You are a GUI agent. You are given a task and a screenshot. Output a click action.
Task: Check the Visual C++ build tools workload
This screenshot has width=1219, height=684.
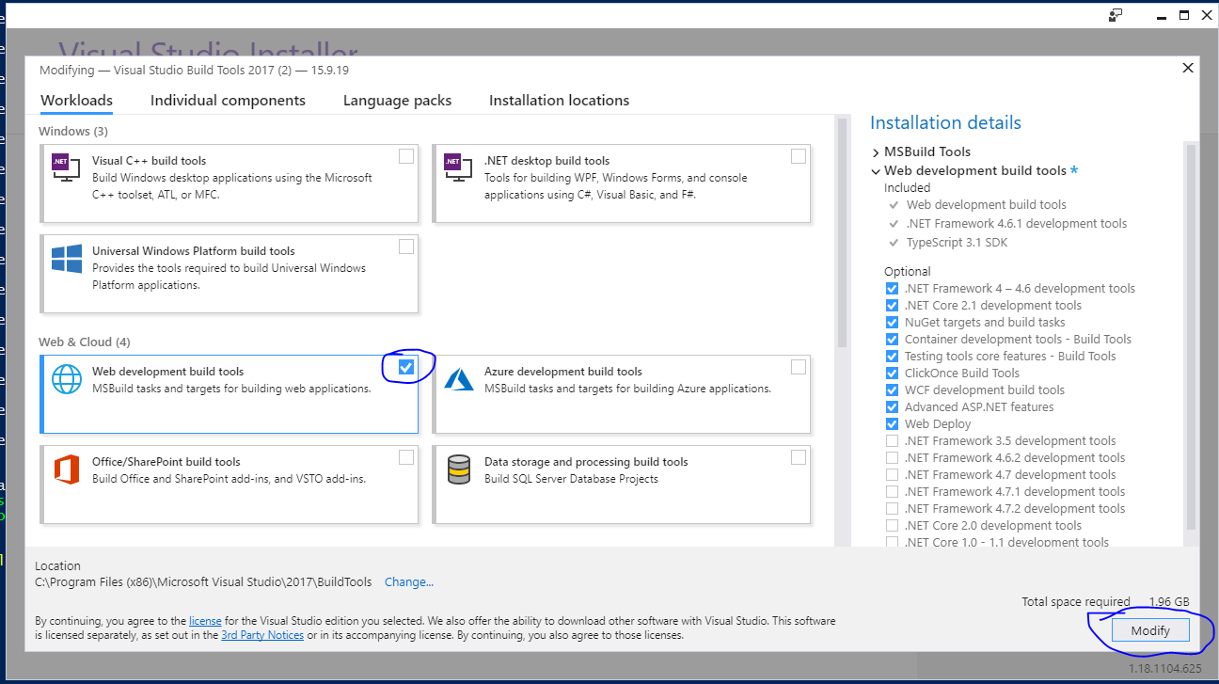(x=406, y=156)
